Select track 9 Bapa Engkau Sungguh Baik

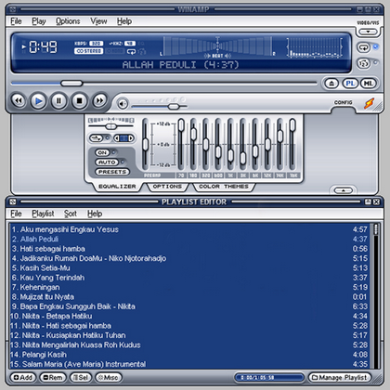pyautogui.click(x=189, y=306)
